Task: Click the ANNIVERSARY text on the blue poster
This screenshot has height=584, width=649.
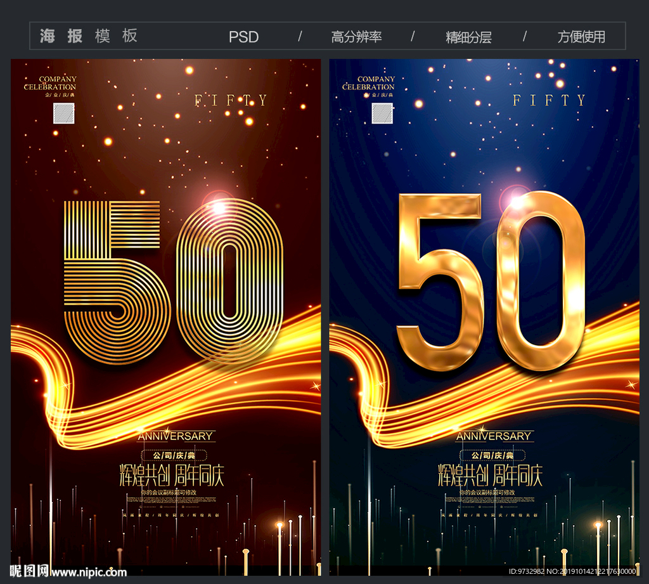Action: 494,436
